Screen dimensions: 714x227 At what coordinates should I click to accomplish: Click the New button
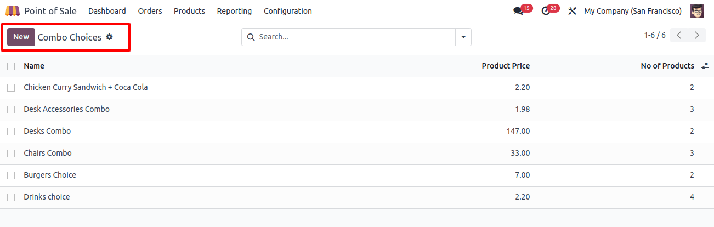click(21, 37)
